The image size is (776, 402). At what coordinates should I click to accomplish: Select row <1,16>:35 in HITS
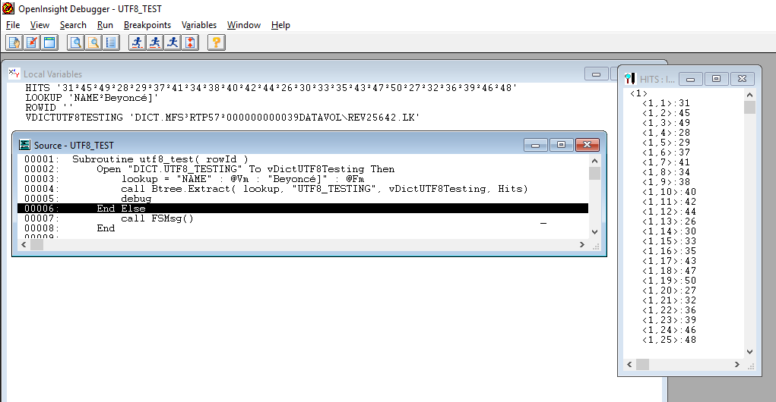click(669, 251)
